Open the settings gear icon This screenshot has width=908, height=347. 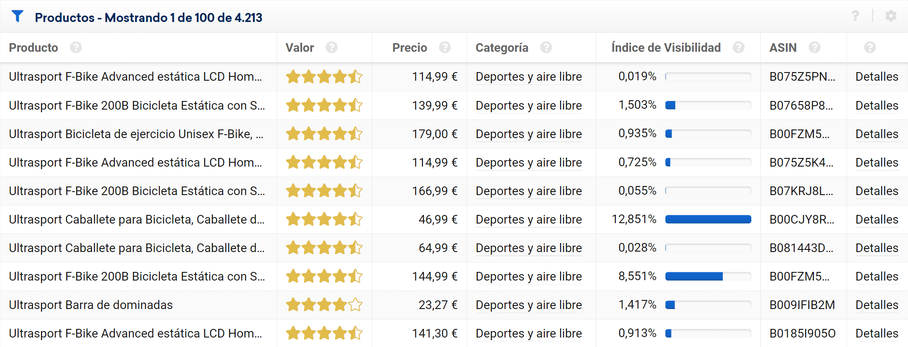pos(891,16)
